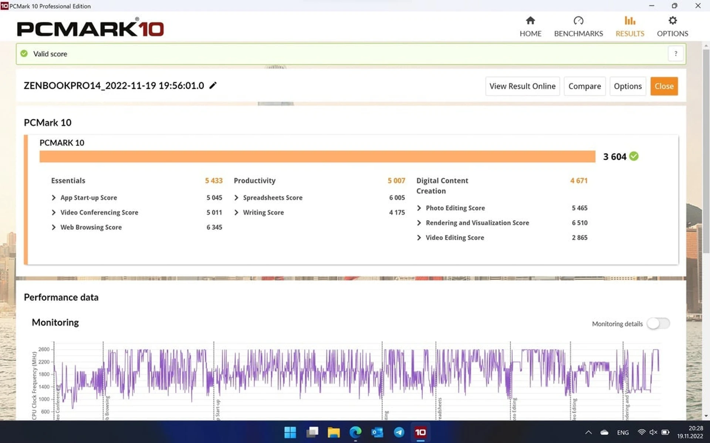The height and width of the screenshot is (443, 710).
Task: Open clock showing 20:28 19.11.2022
Action: 690,432
